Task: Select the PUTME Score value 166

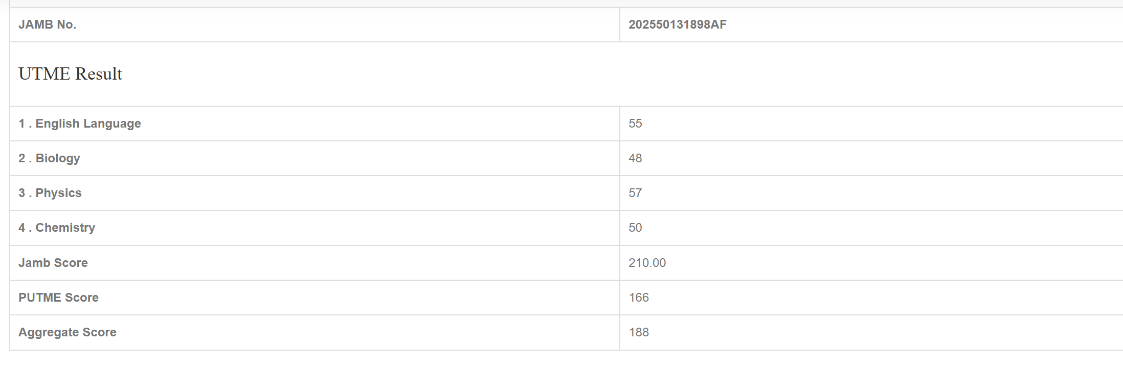Action: coord(639,298)
